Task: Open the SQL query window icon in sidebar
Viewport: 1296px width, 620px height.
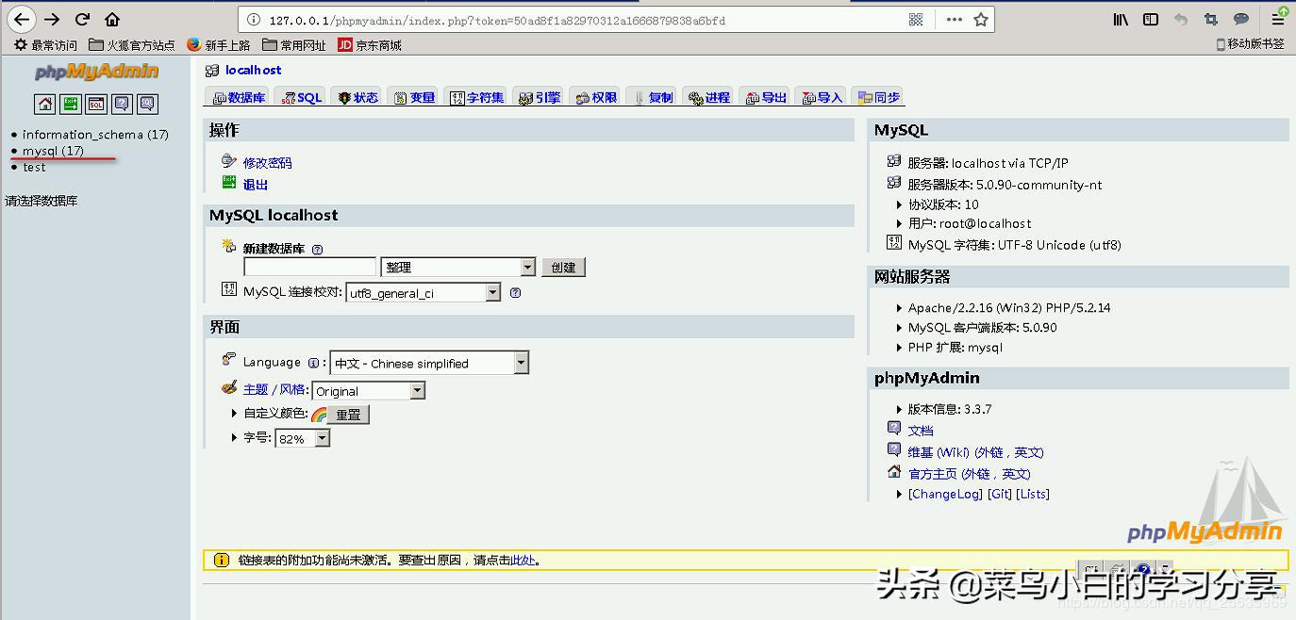Action: coord(96,104)
